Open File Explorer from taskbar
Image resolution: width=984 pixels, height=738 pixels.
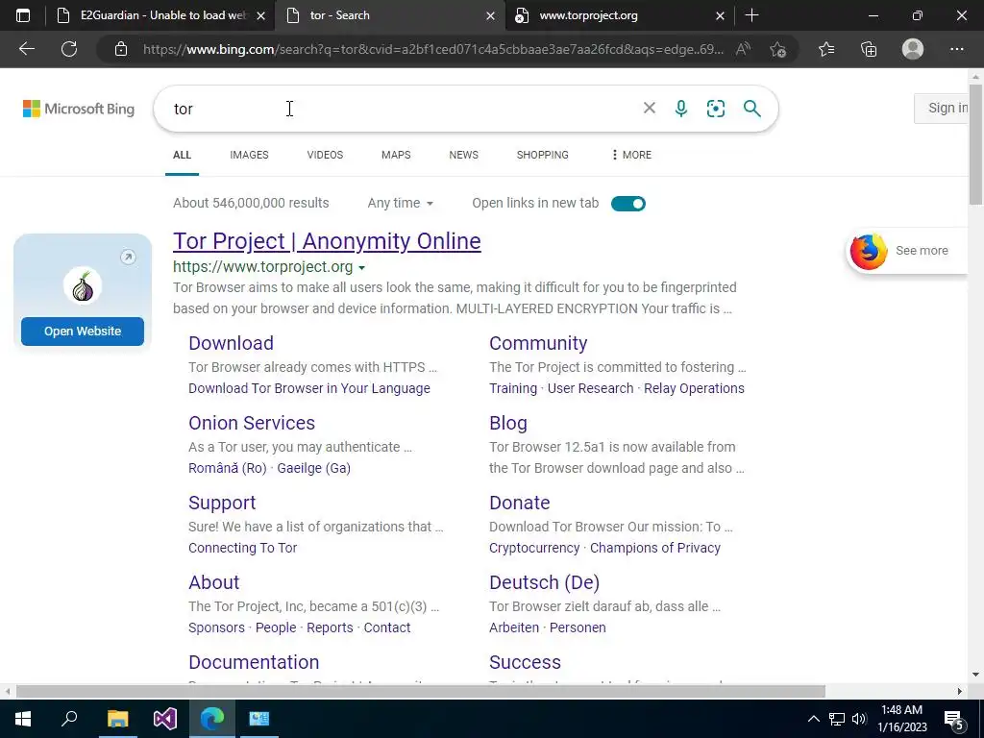click(117, 719)
